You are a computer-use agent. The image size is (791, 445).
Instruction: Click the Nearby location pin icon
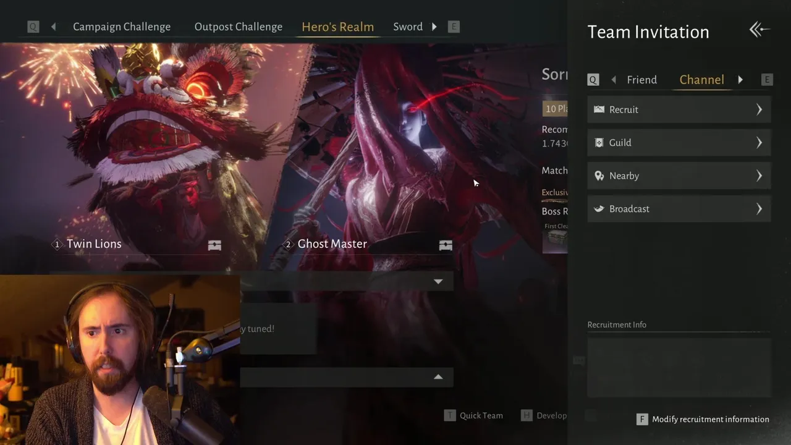[599, 176]
